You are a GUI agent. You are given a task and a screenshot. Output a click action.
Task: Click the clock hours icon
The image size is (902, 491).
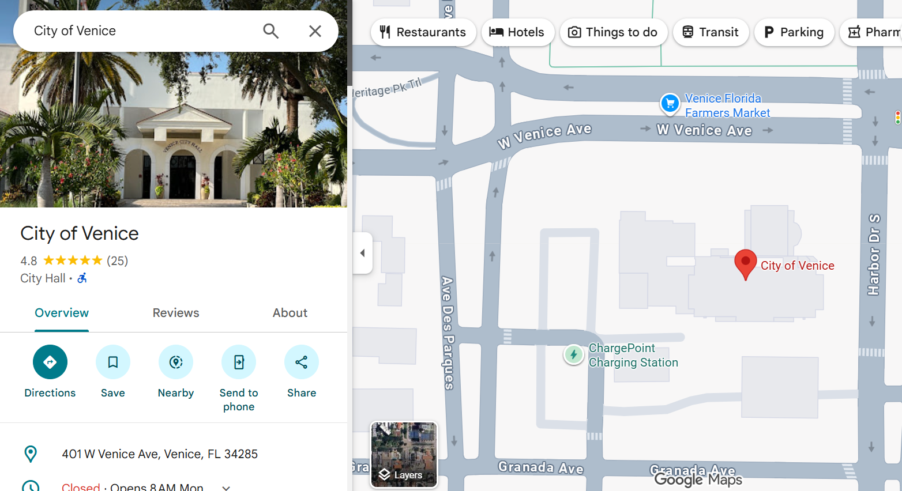tap(31, 486)
